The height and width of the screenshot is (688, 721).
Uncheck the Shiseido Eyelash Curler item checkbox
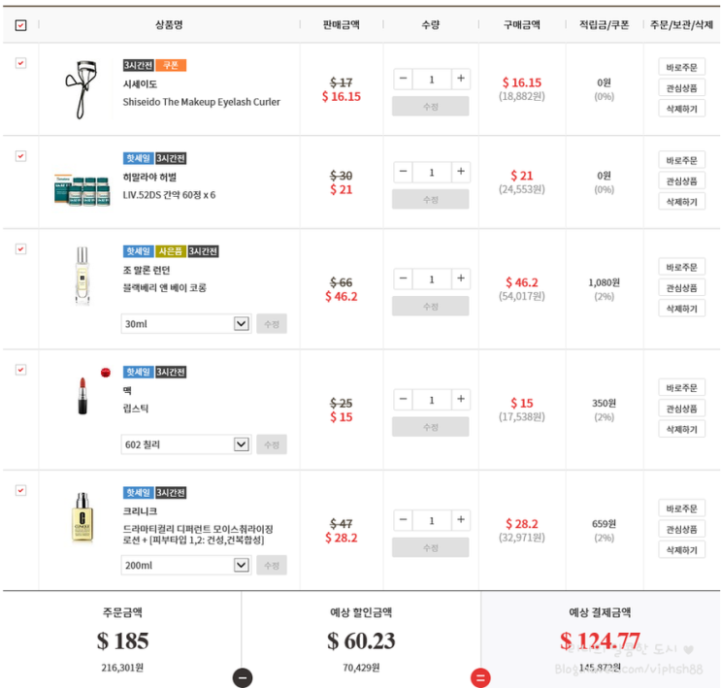click(20, 63)
